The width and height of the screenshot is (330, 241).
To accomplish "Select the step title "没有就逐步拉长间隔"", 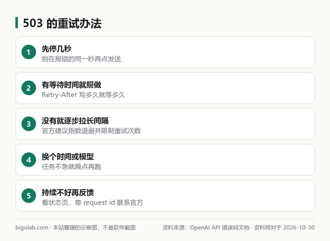I will (75, 121).
